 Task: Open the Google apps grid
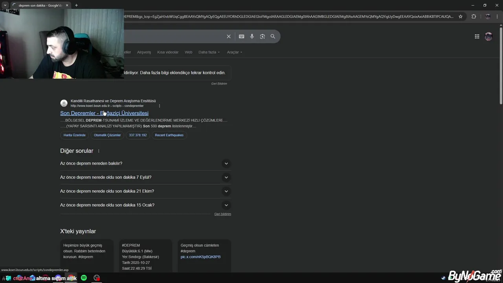click(477, 37)
